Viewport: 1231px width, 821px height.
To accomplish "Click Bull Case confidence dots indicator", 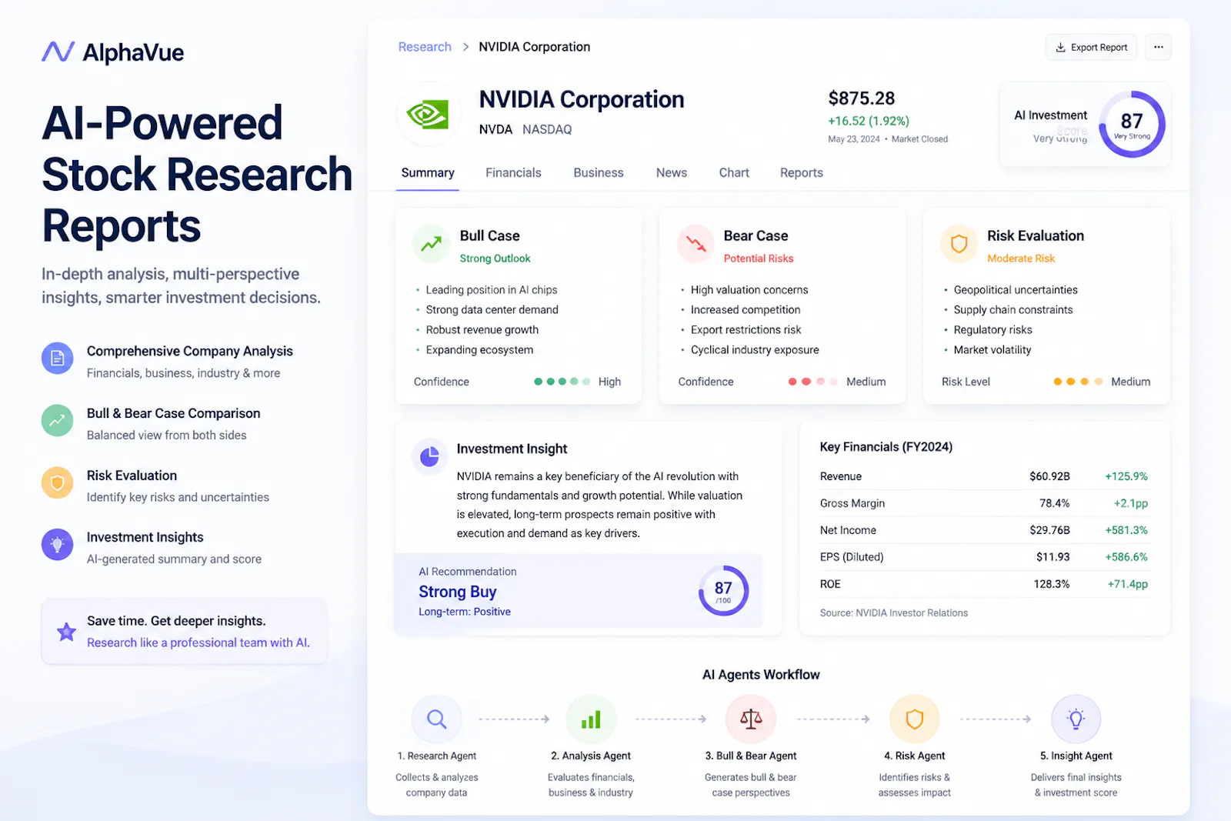I will tap(562, 382).
